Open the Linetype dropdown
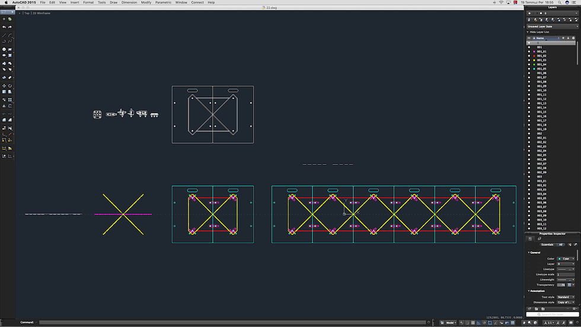The height and width of the screenshot is (327, 581). [x=566, y=269]
